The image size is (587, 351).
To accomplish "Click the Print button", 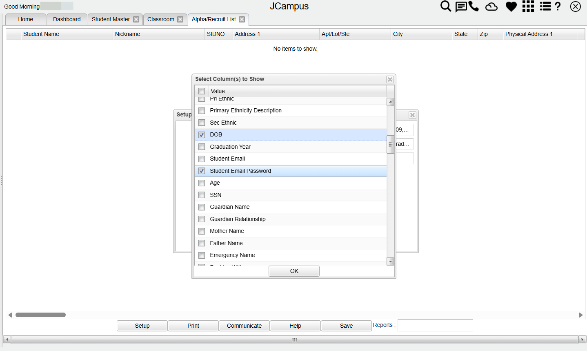I will [x=193, y=326].
